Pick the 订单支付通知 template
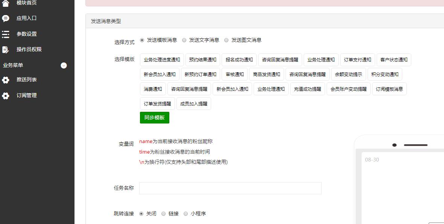The width and height of the screenshot is (444, 224). pos(357,60)
